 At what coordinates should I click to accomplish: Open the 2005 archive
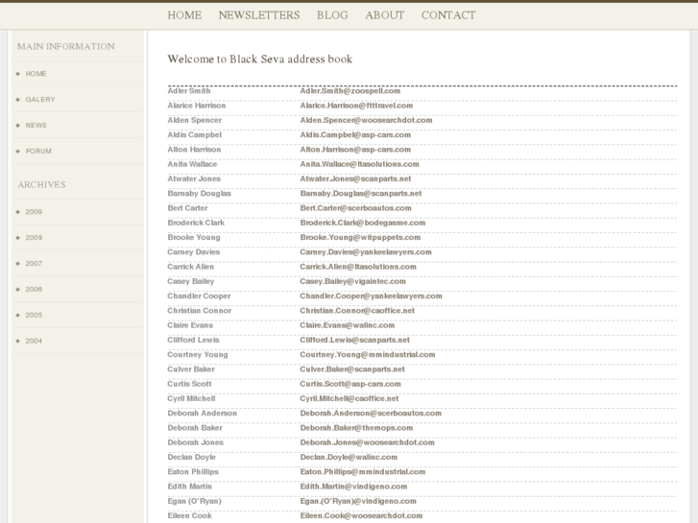(34, 315)
